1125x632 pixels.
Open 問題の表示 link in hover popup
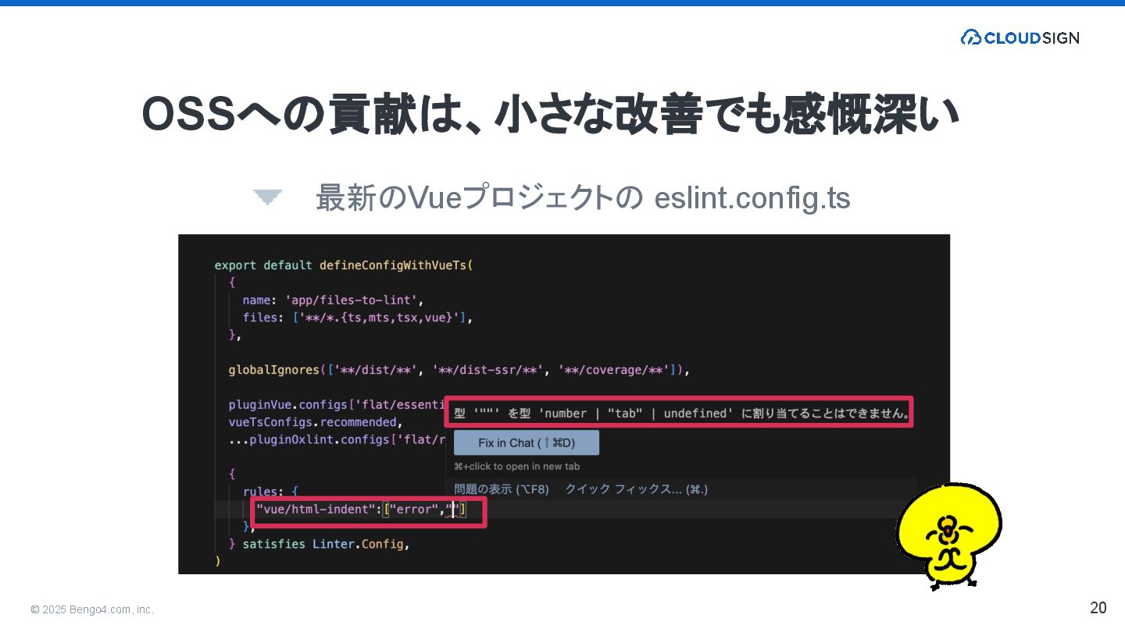(x=502, y=489)
